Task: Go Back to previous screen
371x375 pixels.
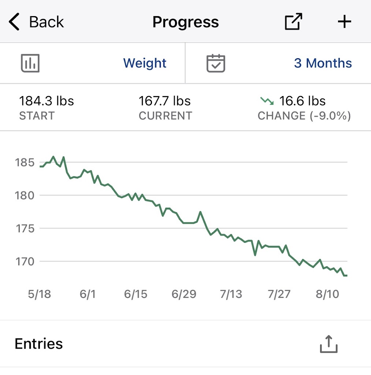Action: point(46,22)
